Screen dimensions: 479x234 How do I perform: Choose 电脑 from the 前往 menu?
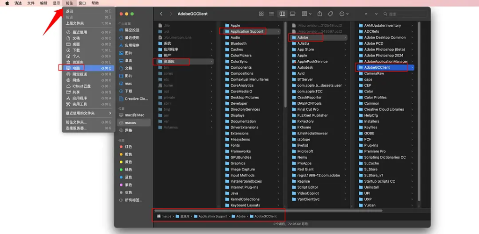(88, 68)
